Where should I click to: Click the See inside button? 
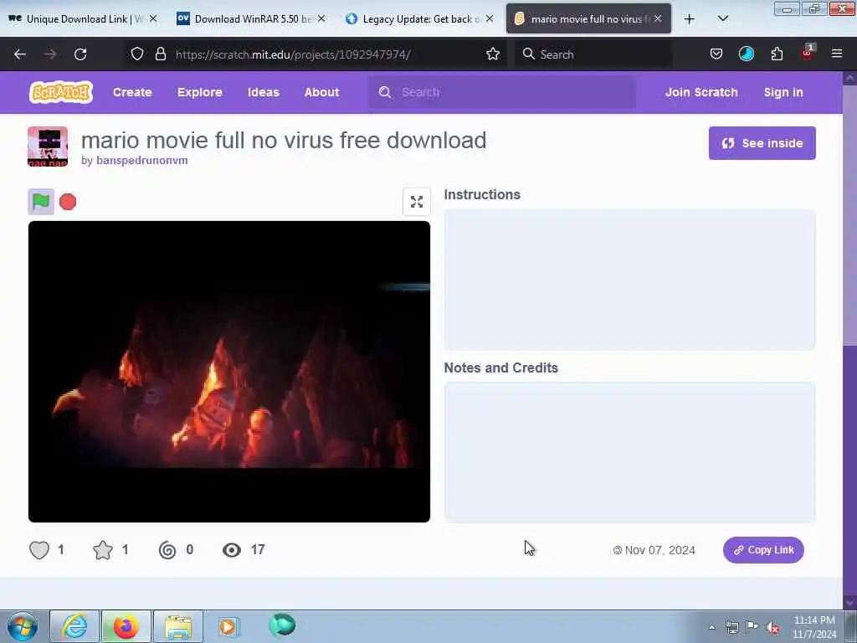762,143
